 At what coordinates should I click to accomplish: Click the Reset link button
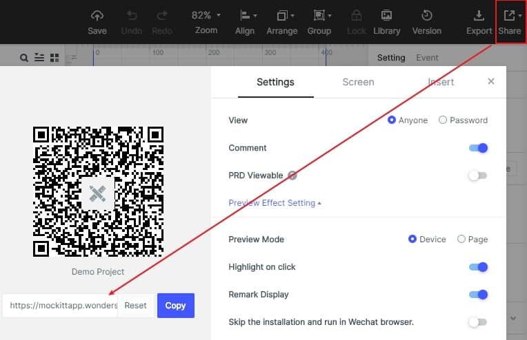[135, 306]
